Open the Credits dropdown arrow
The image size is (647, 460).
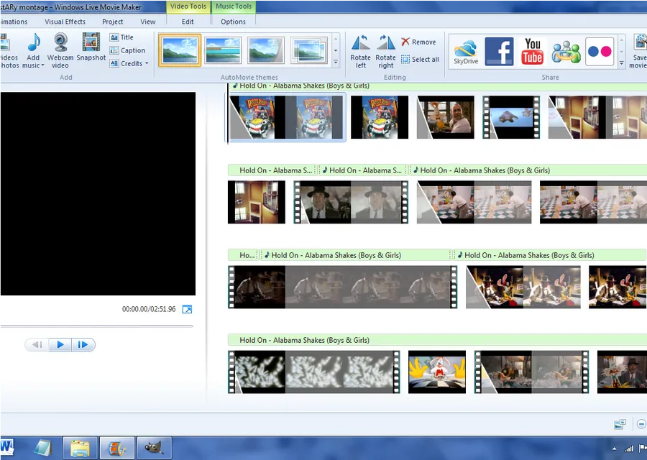(x=147, y=63)
